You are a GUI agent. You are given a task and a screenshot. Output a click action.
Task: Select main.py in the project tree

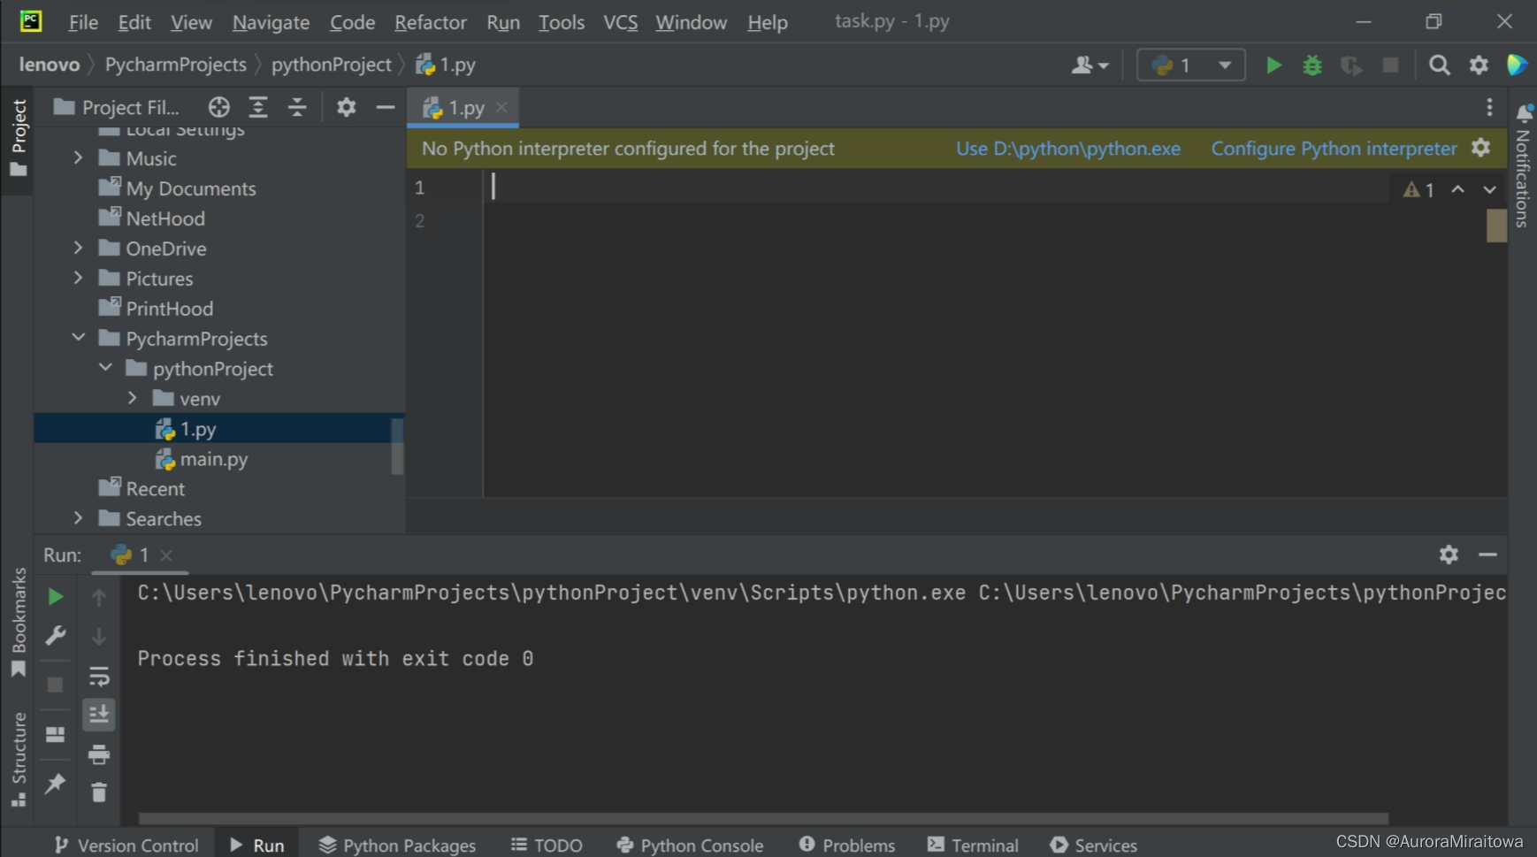(x=212, y=459)
